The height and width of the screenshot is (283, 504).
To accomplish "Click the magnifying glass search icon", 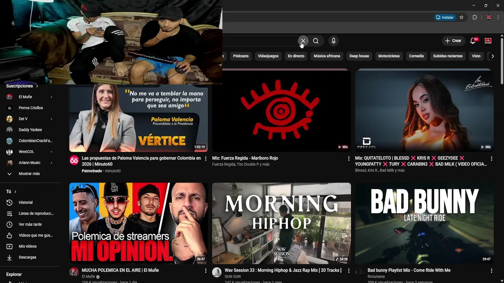I will click(316, 41).
